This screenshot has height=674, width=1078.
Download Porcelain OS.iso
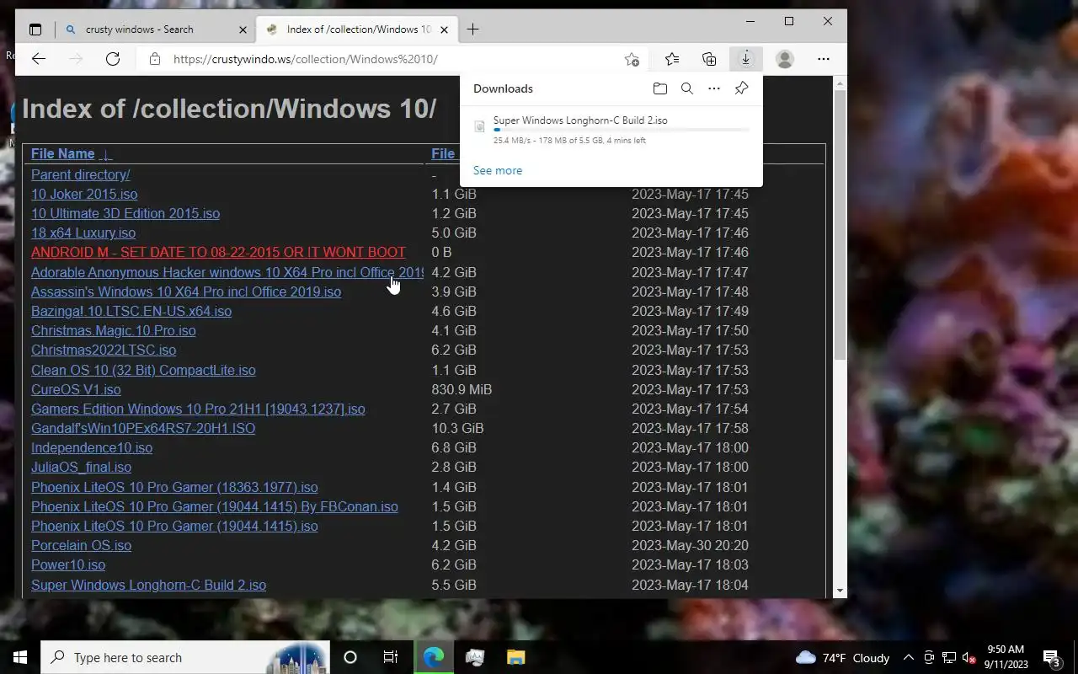[x=81, y=545]
